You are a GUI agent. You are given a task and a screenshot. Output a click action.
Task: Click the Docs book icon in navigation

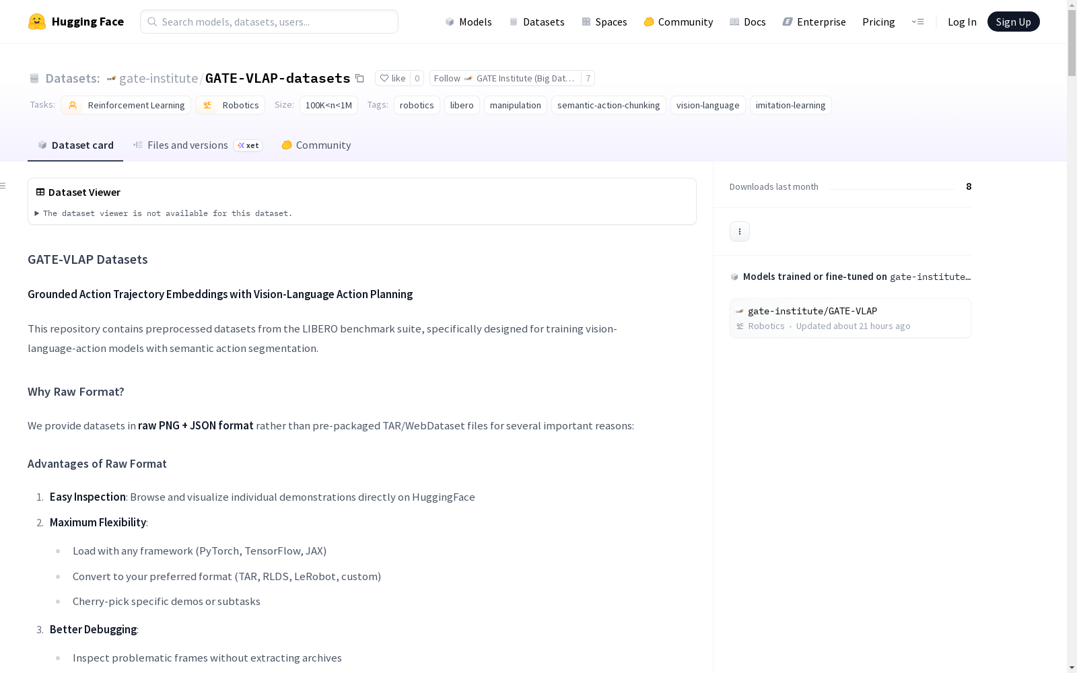point(734,22)
